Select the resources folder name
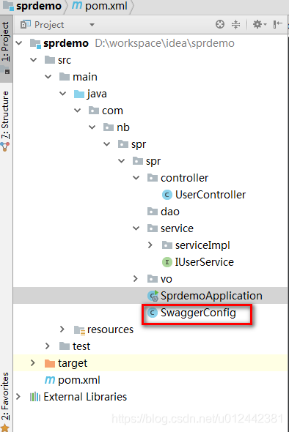Viewport: 289px width, 432px height. point(111,329)
